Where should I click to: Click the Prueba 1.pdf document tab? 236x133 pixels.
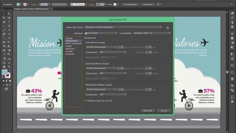(x=31, y=9)
